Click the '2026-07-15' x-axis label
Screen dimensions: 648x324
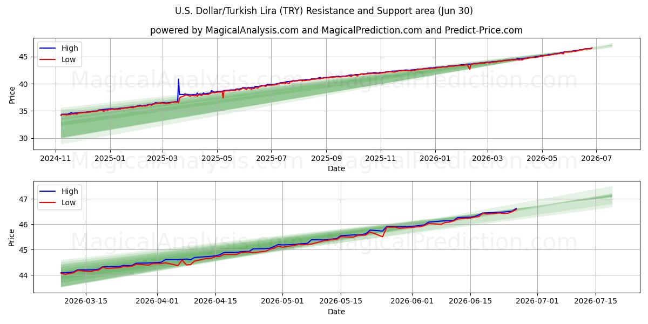[x=596, y=302]
